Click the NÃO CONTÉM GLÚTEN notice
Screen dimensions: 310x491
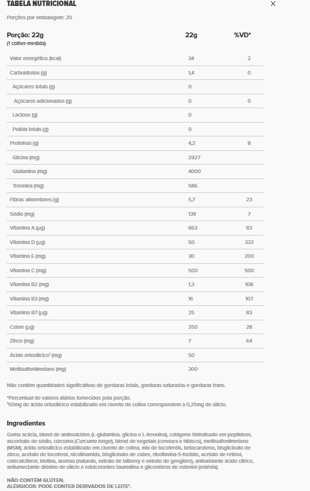35,480
